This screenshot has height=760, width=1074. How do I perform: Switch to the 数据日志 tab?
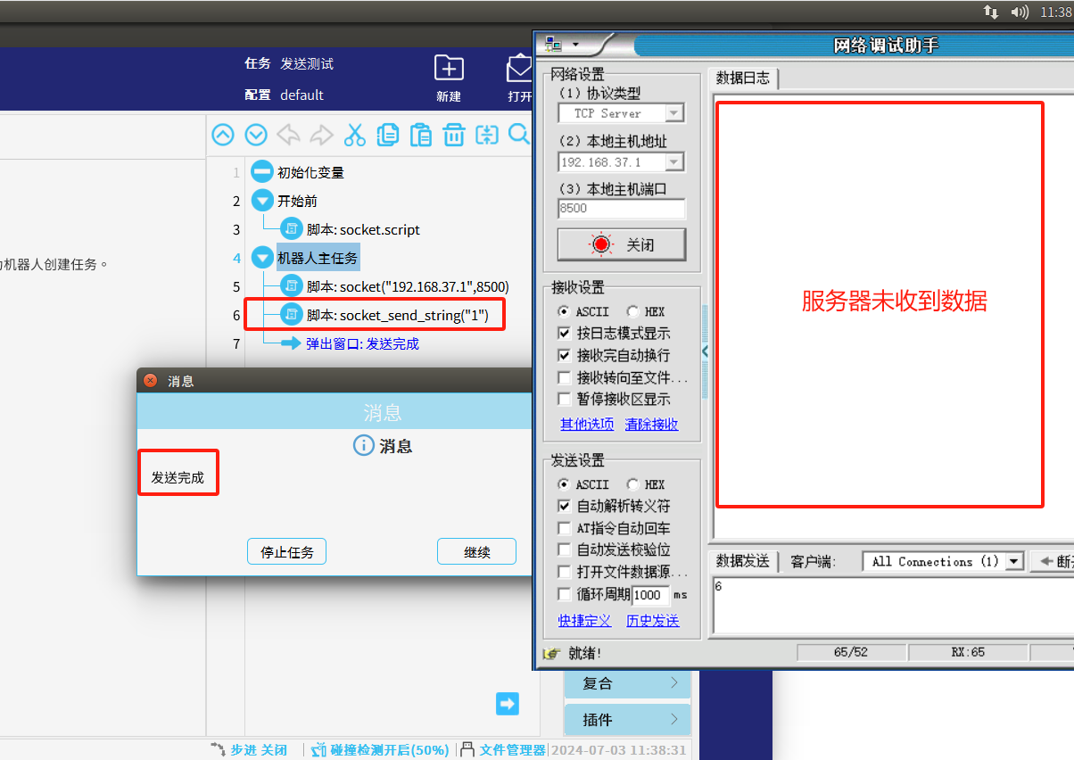[743, 78]
